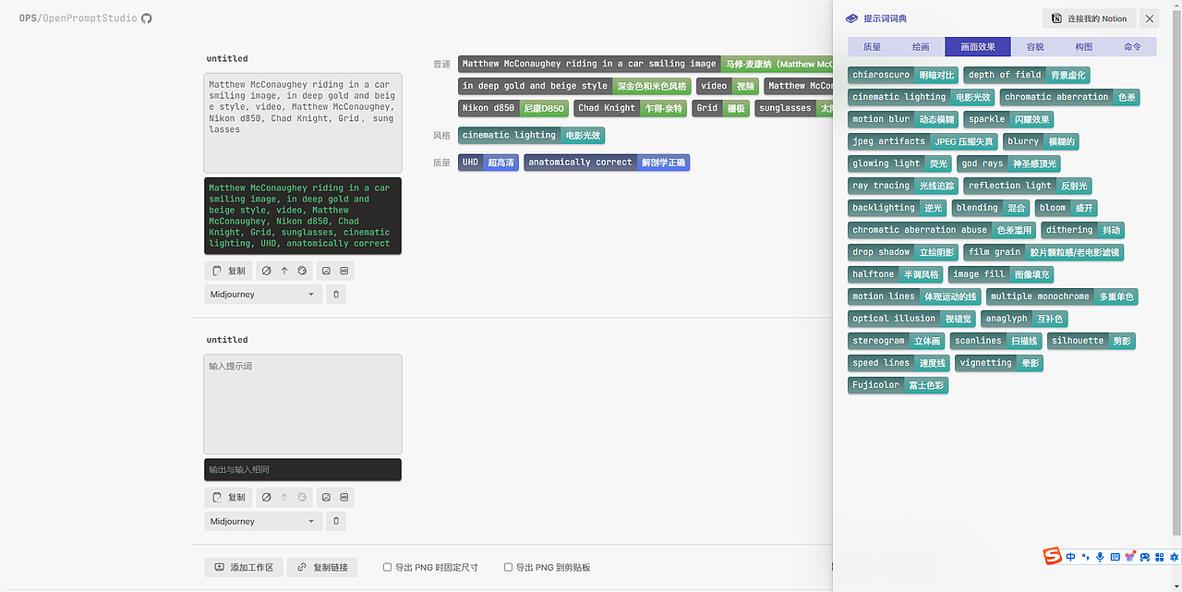Add the jpeg artifacts tag
The height and width of the screenshot is (592, 1182).
[x=923, y=141]
